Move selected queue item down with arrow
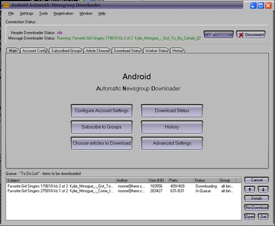 263,189
